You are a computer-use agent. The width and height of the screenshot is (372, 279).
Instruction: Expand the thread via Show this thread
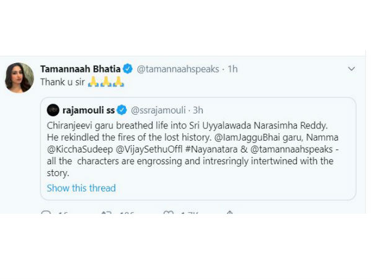[81, 188]
